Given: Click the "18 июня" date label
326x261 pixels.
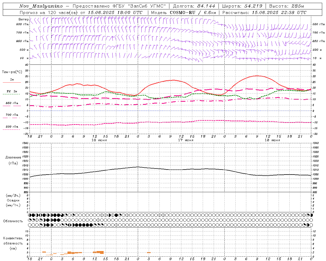Looking at the screenshot, I should click(x=272, y=140).
